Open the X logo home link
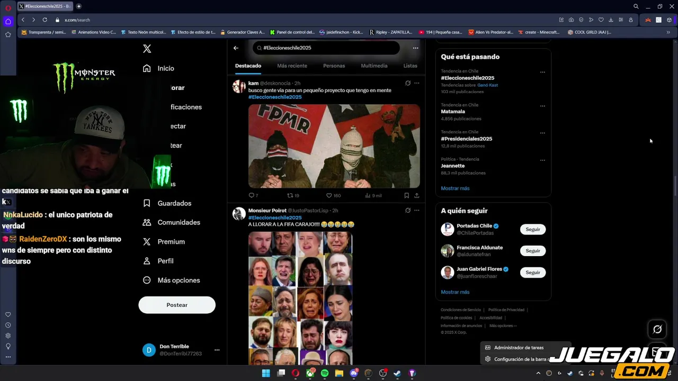 point(147,49)
